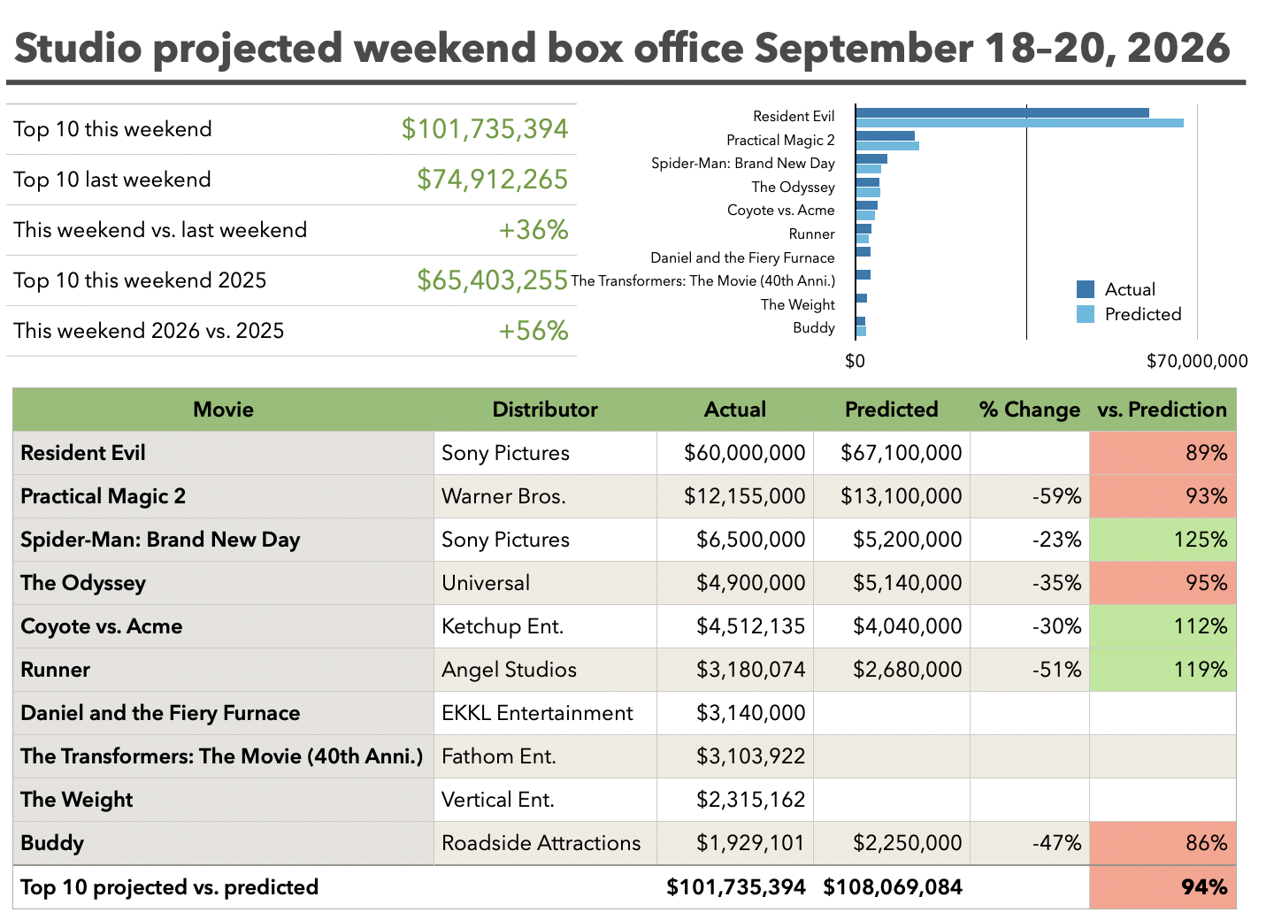Click The Weight movie table cell
The width and height of the screenshot is (1274, 920).
223,800
